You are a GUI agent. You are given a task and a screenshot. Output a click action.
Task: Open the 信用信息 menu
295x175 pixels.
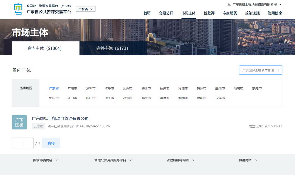coord(275,13)
